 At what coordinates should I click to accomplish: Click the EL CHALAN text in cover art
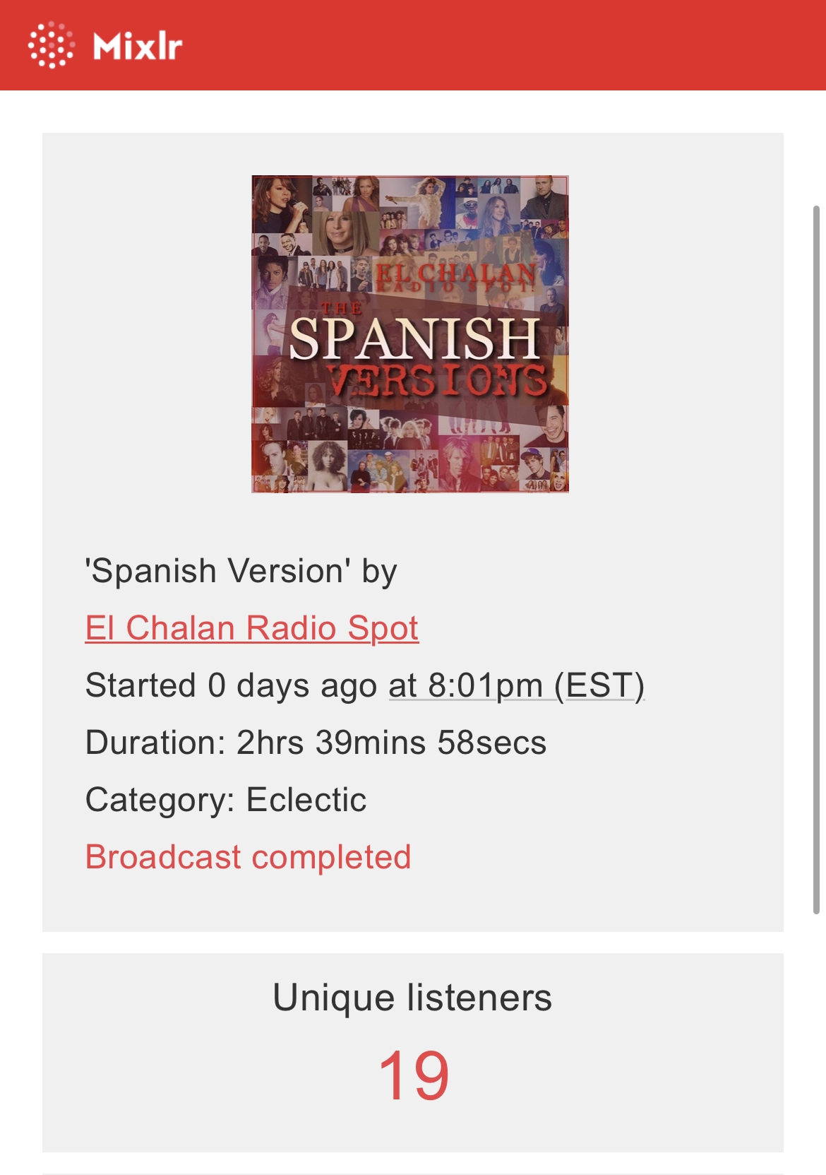(x=455, y=273)
